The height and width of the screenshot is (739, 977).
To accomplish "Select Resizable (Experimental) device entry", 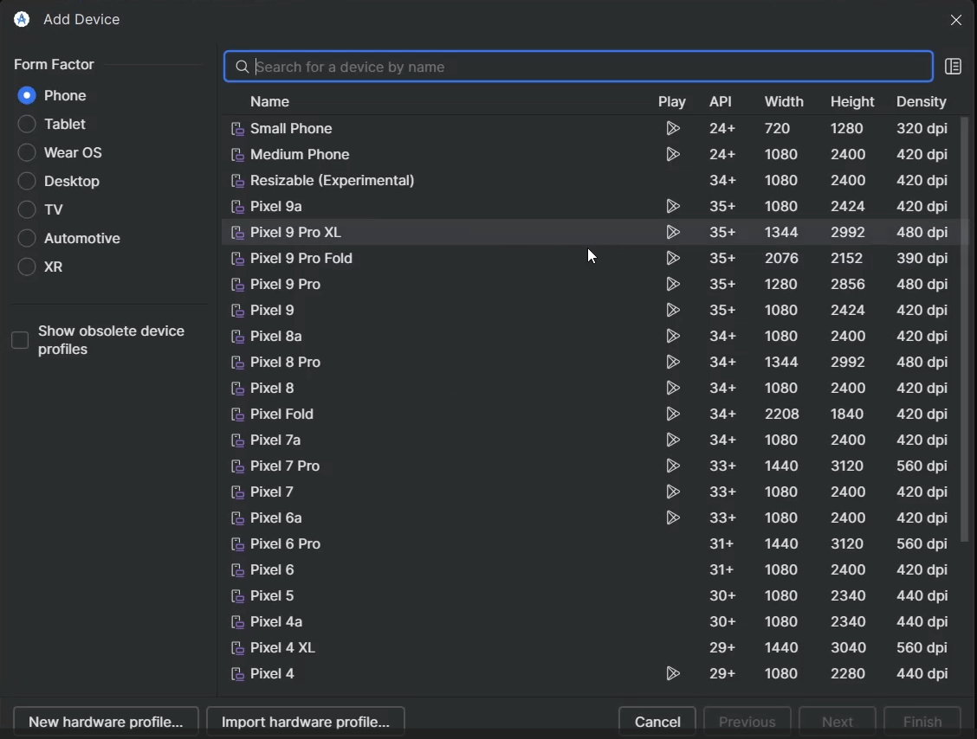I will pyautogui.click(x=333, y=181).
